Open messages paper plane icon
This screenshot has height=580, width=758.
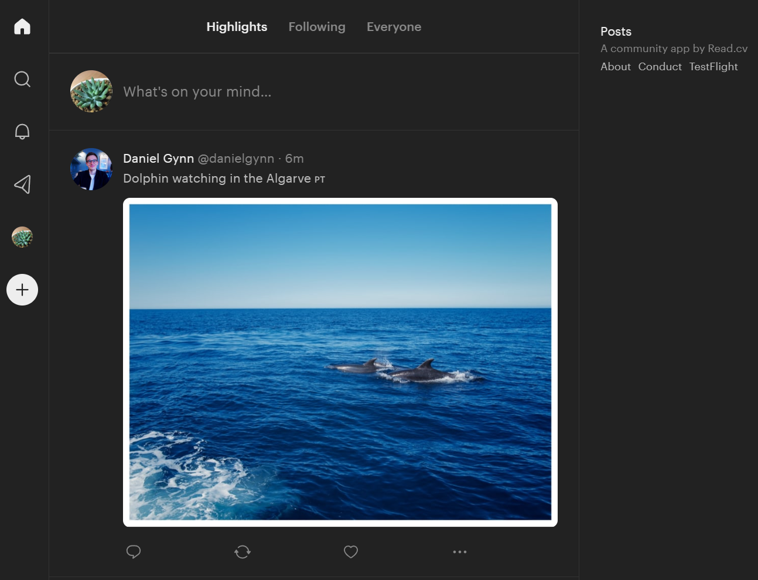point(22,184)
